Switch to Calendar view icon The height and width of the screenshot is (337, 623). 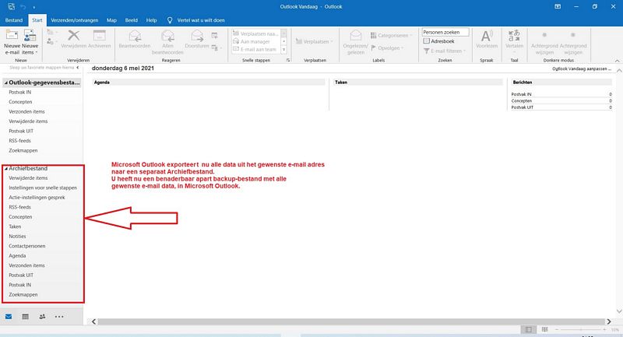[x=26, y=317]
